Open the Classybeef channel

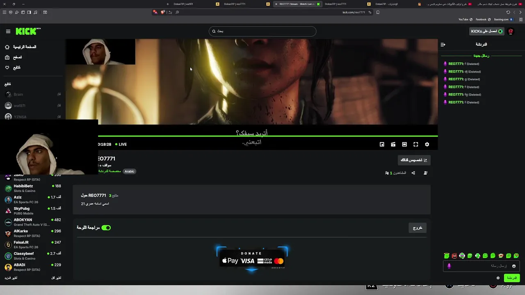(32, 256)
